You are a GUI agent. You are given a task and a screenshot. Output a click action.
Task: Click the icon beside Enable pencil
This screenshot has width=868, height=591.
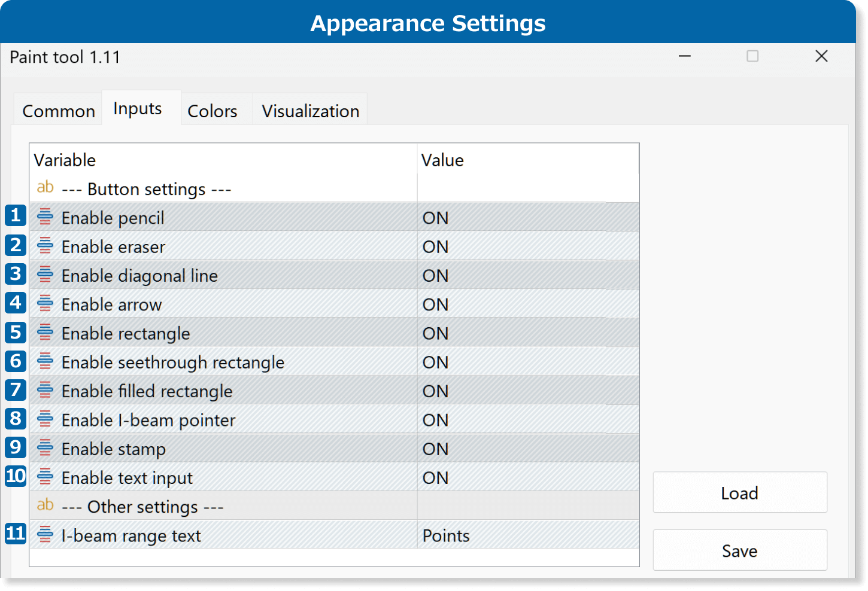[45, 217]
